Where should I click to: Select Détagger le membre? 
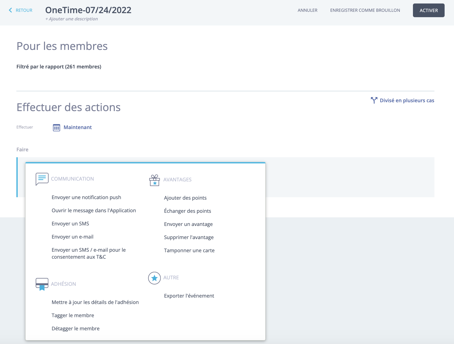point(75,328)
